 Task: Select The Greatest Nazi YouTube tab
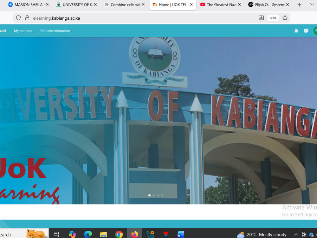point(218,4)
